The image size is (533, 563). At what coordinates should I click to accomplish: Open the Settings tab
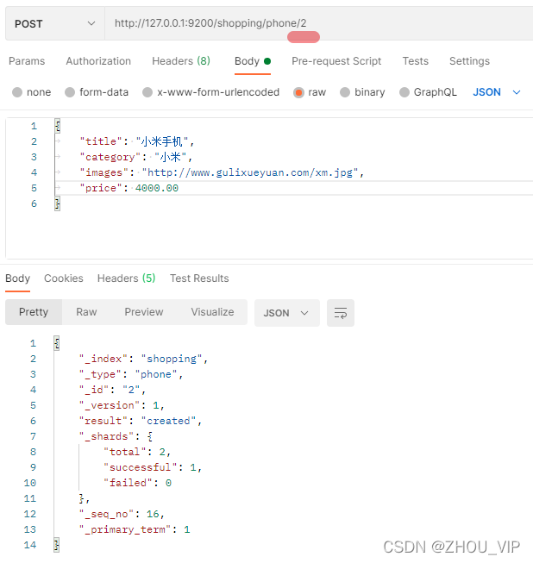(469, 61)
